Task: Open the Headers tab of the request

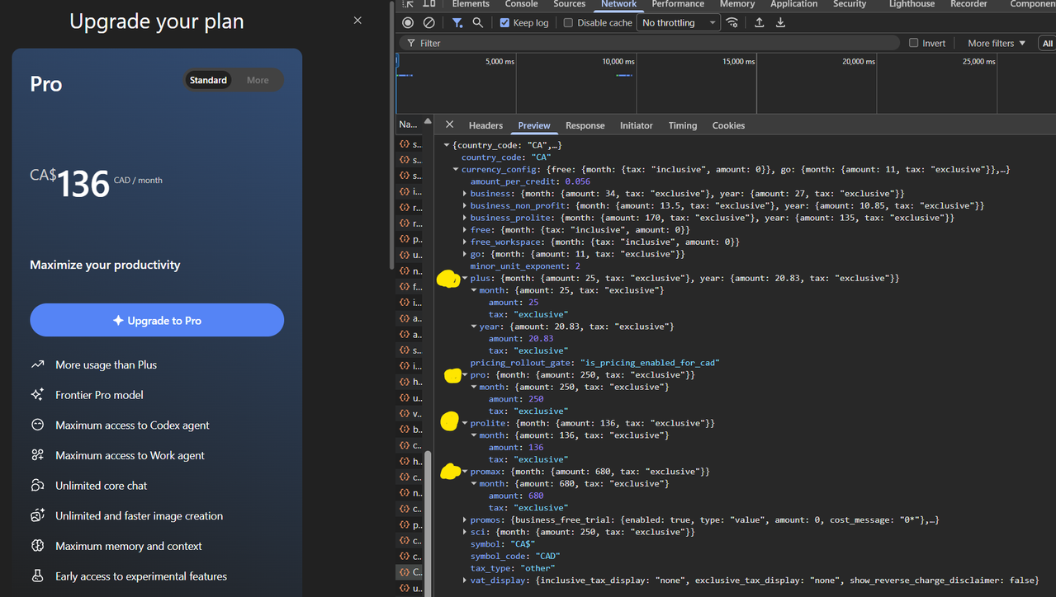Action: click(x=485, y=125)
